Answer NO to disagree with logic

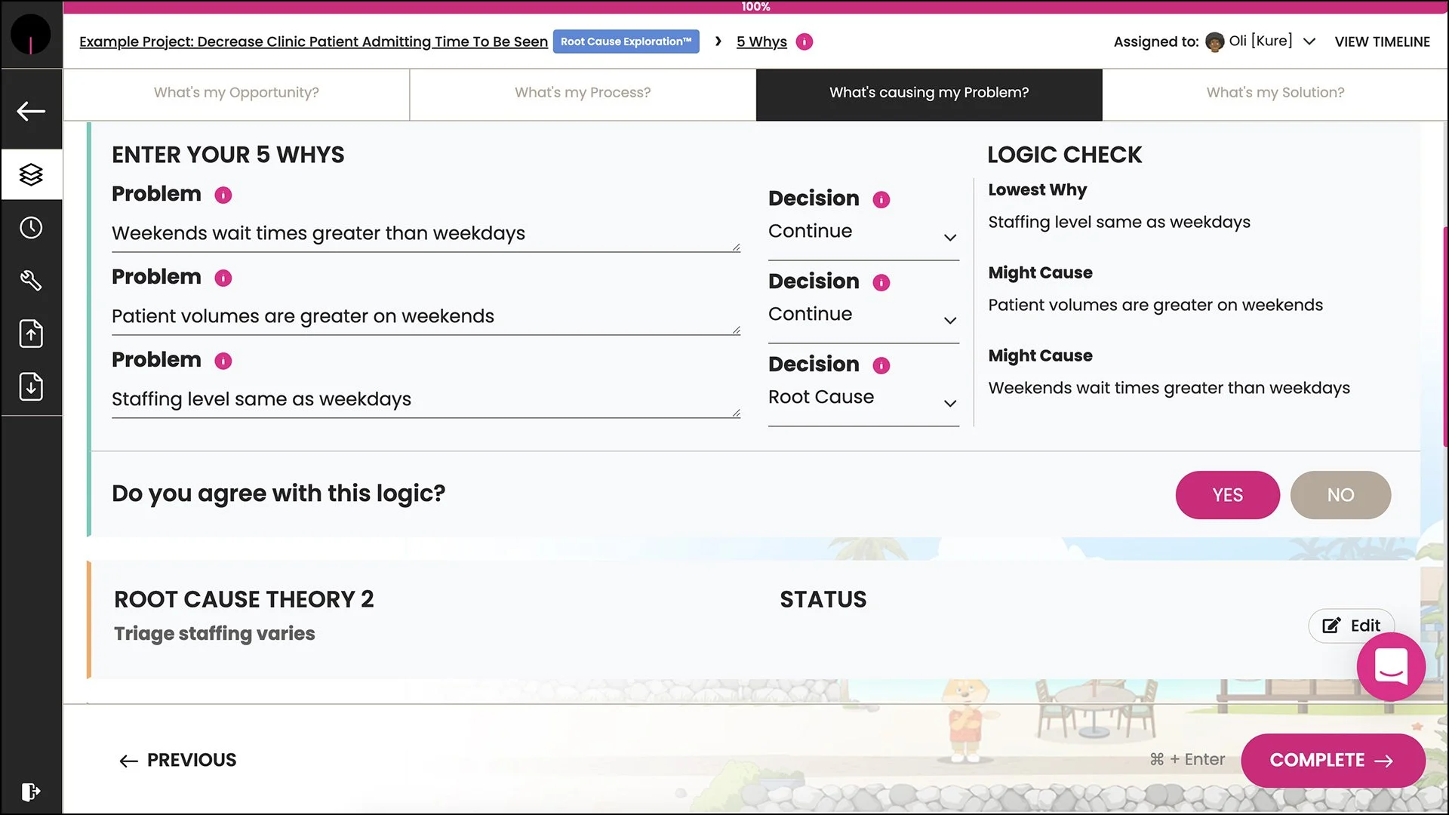1340,495
